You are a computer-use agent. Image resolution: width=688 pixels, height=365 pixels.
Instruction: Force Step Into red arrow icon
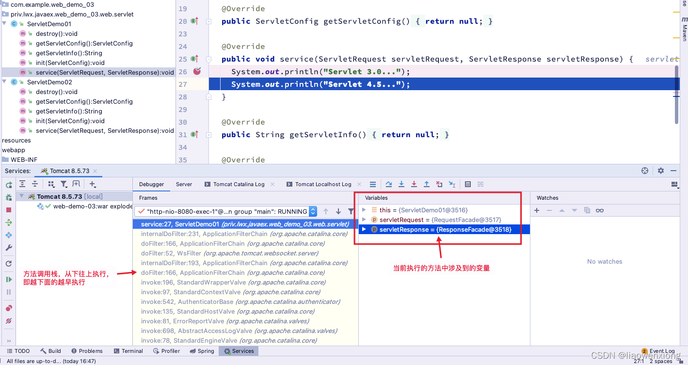414,184
